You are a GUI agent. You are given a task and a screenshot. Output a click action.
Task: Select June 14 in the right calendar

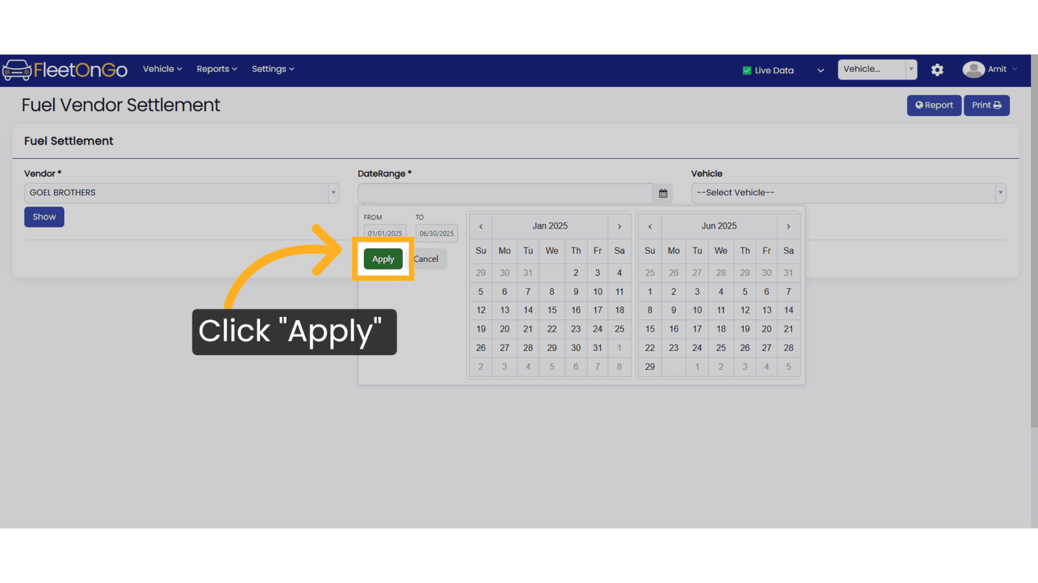[788, 310]
